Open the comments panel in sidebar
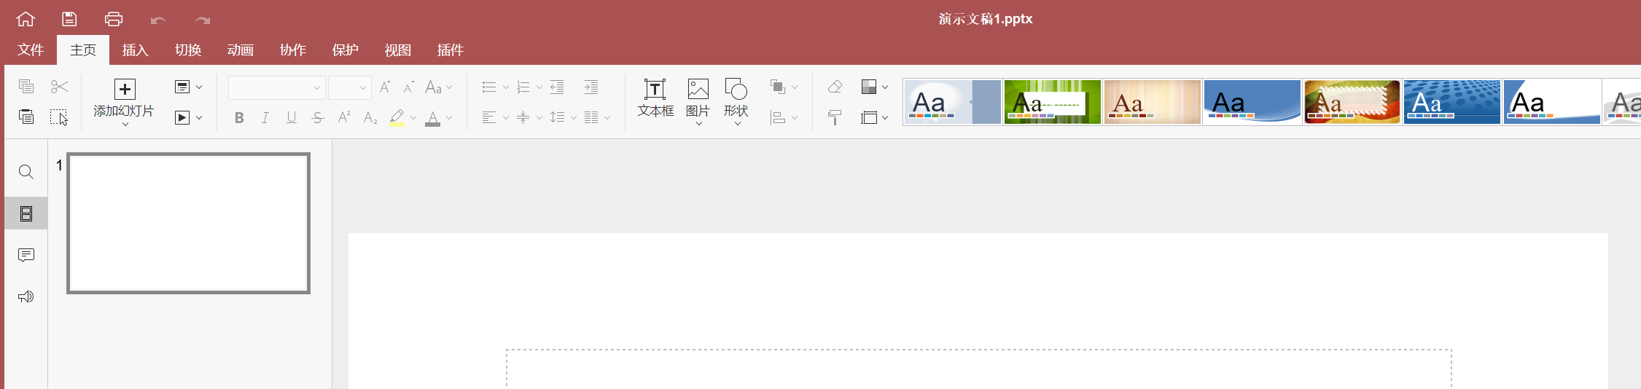 click(x=26, y=255)
